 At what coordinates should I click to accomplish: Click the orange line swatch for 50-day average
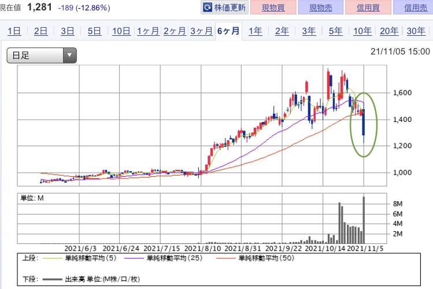click(226, 258)
